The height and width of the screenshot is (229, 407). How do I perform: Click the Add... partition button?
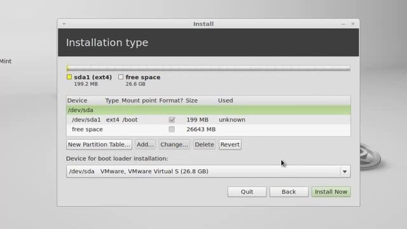click(x=145, y=144)
